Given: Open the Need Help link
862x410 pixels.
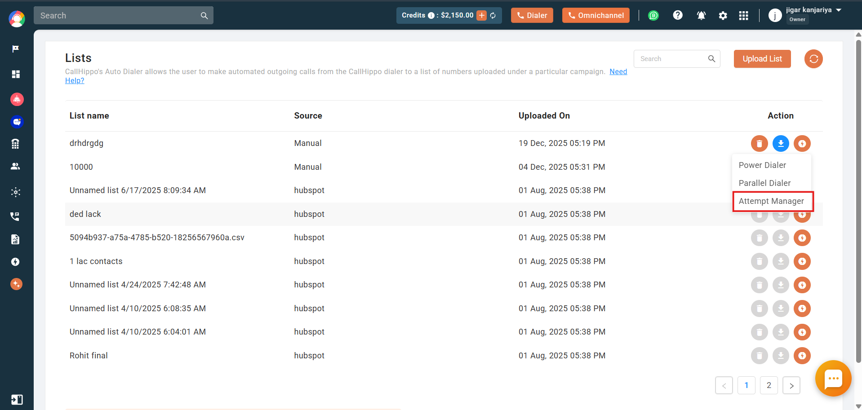Looking at the screenshot, I should 618,72.
